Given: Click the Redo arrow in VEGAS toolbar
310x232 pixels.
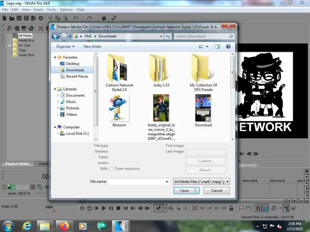Looking at the screenshot, I should 90,18.
